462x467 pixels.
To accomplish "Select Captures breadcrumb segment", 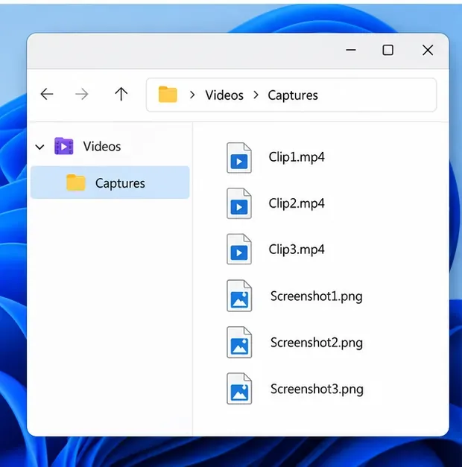I will [293, 95].
